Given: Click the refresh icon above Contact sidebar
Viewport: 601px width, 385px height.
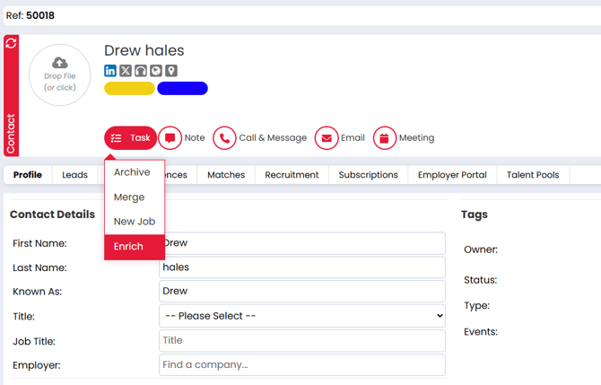Looking at the screenshot, I should pyautogui.click(x=11, y=43).
